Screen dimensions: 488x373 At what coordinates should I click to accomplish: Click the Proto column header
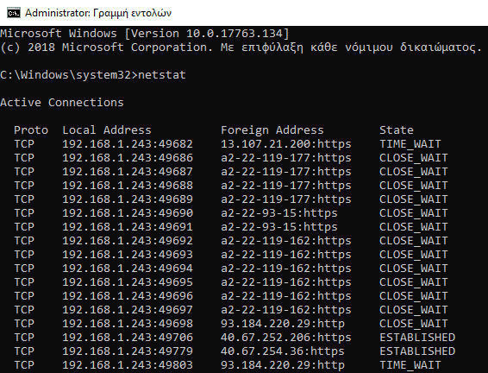pyautogui.click(x=31, y=130)
